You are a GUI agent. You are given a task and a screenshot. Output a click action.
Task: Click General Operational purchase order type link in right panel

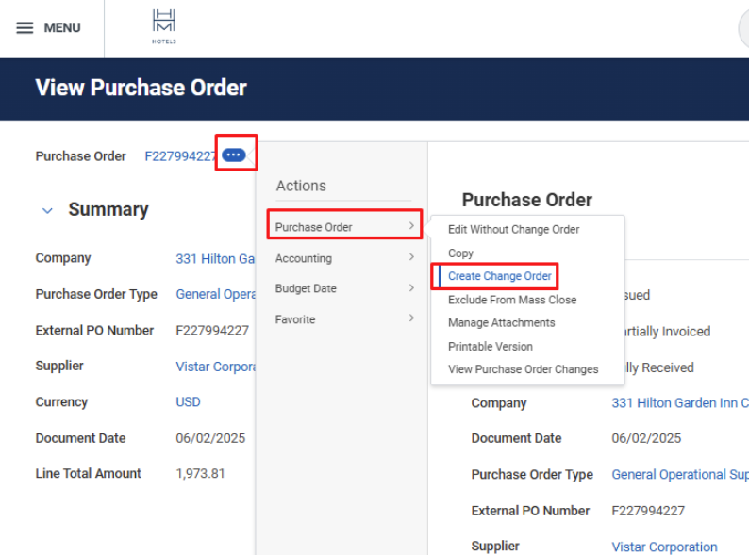click(x=679, y=474)
